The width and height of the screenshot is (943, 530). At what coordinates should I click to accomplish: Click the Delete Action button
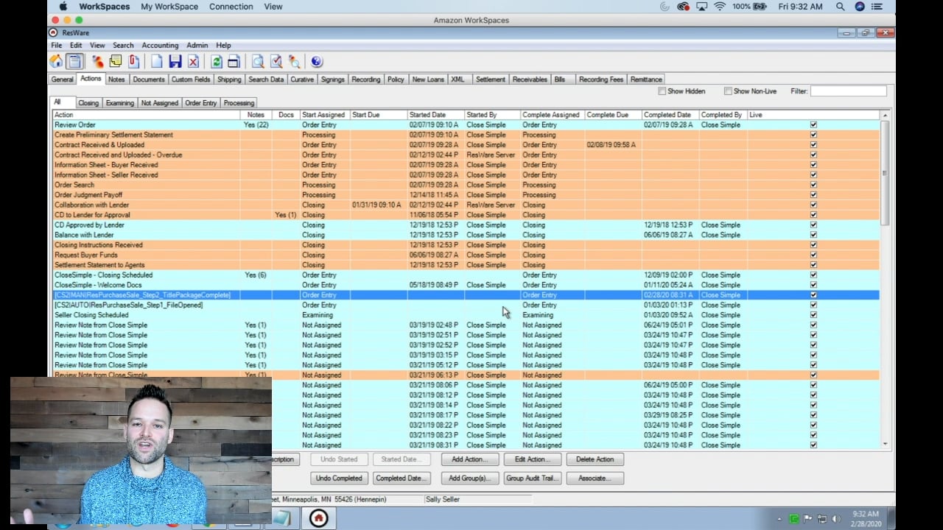pyautogui.click(x=595, y=459)
